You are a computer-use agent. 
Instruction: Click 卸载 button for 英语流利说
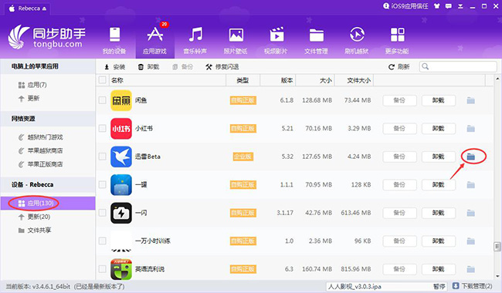[x=439, y=269]
